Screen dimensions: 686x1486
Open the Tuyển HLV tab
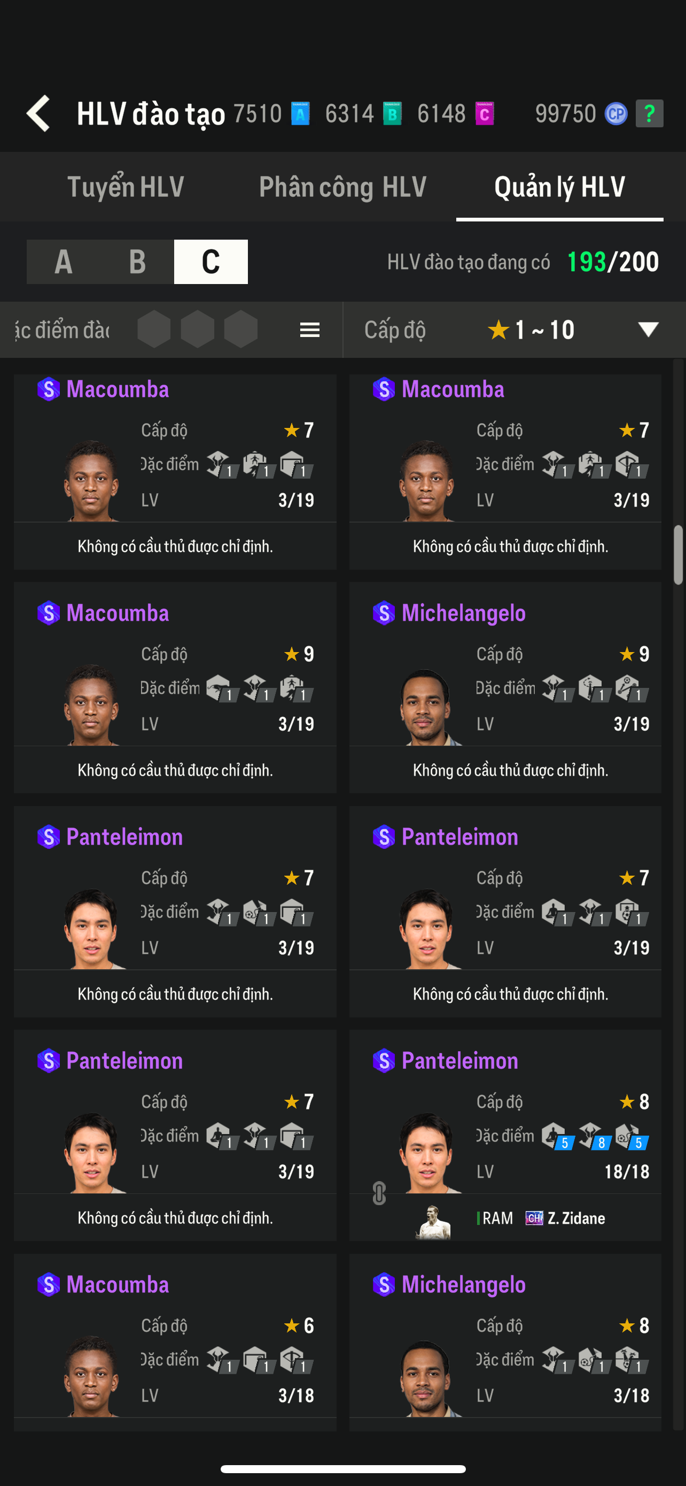126,187
